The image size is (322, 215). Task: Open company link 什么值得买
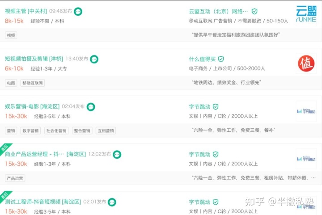coord(202,59)
